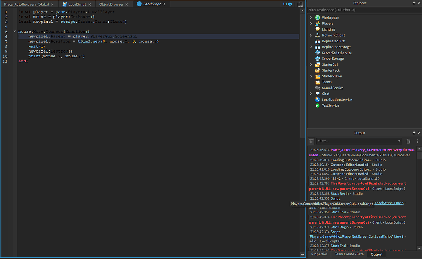Open the Output filter dropdown arrow

click(x=399, y=141)
